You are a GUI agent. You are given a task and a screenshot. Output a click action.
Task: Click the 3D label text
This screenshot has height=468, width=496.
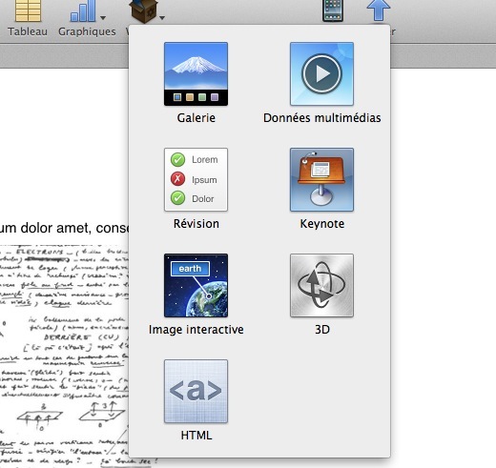point(322,330)
